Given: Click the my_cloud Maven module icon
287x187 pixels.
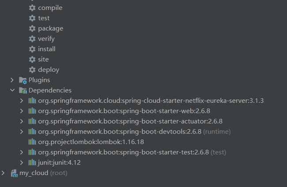Looking at the screenshot, I should click(x=14, y=173).
